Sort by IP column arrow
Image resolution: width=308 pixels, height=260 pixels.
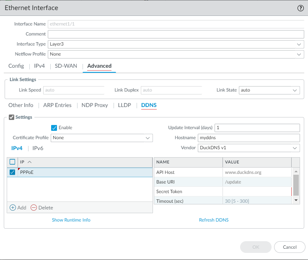pos(30,162)
